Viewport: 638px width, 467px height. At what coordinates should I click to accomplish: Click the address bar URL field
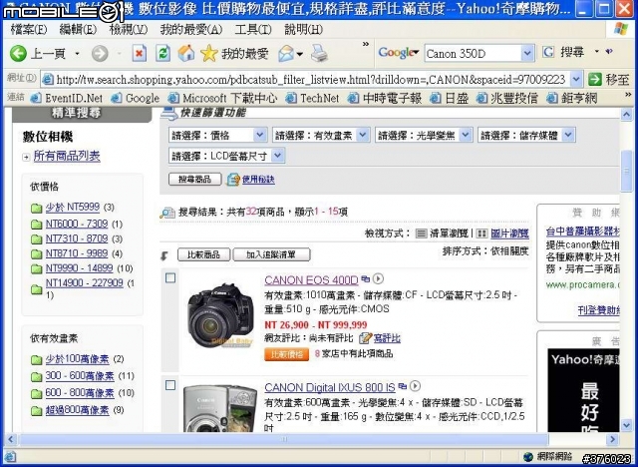[x=306, y=79]
